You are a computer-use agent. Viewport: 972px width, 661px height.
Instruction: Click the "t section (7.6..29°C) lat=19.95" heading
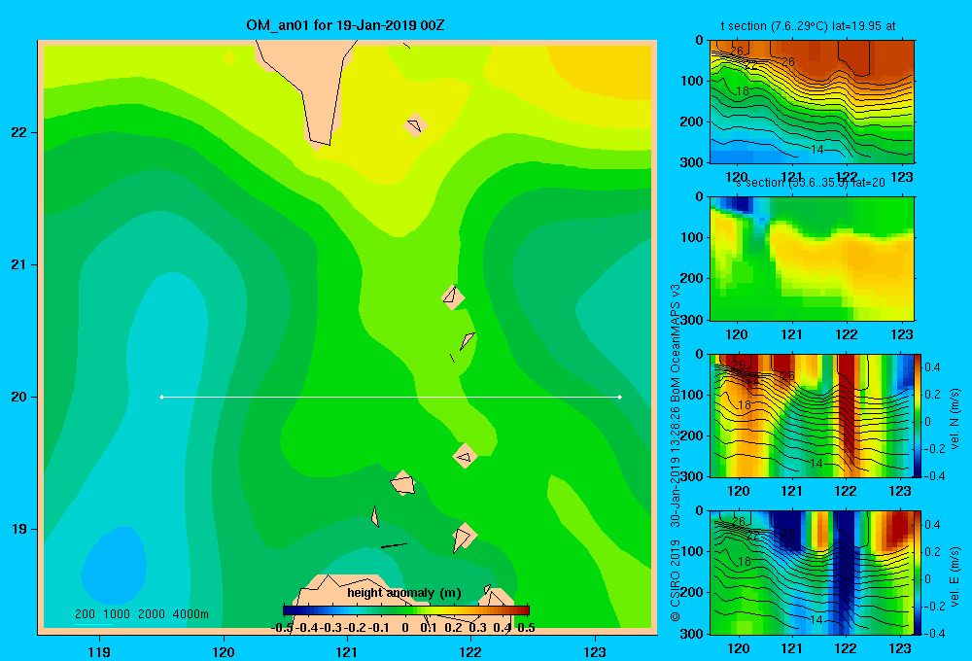pos(808,26)
